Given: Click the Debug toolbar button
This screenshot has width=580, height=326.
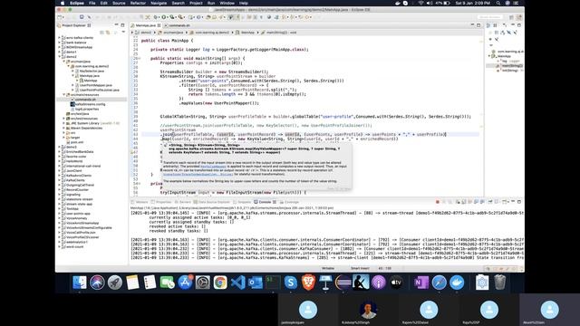Looking at the screenshot, I should point(156,17).
